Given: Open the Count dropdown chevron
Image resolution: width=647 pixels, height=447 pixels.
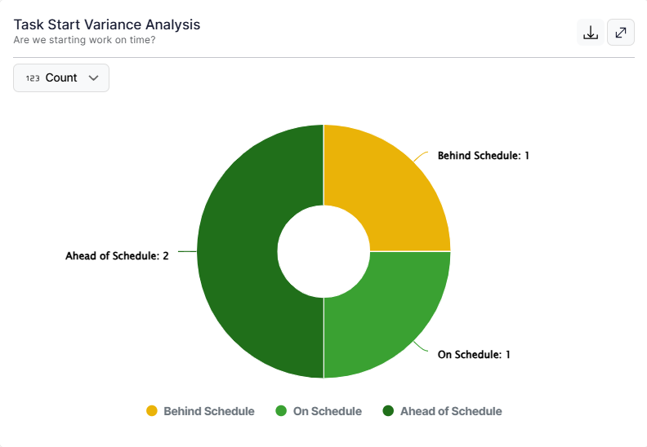Looking at the screenshot, I should tap(93, 78).
